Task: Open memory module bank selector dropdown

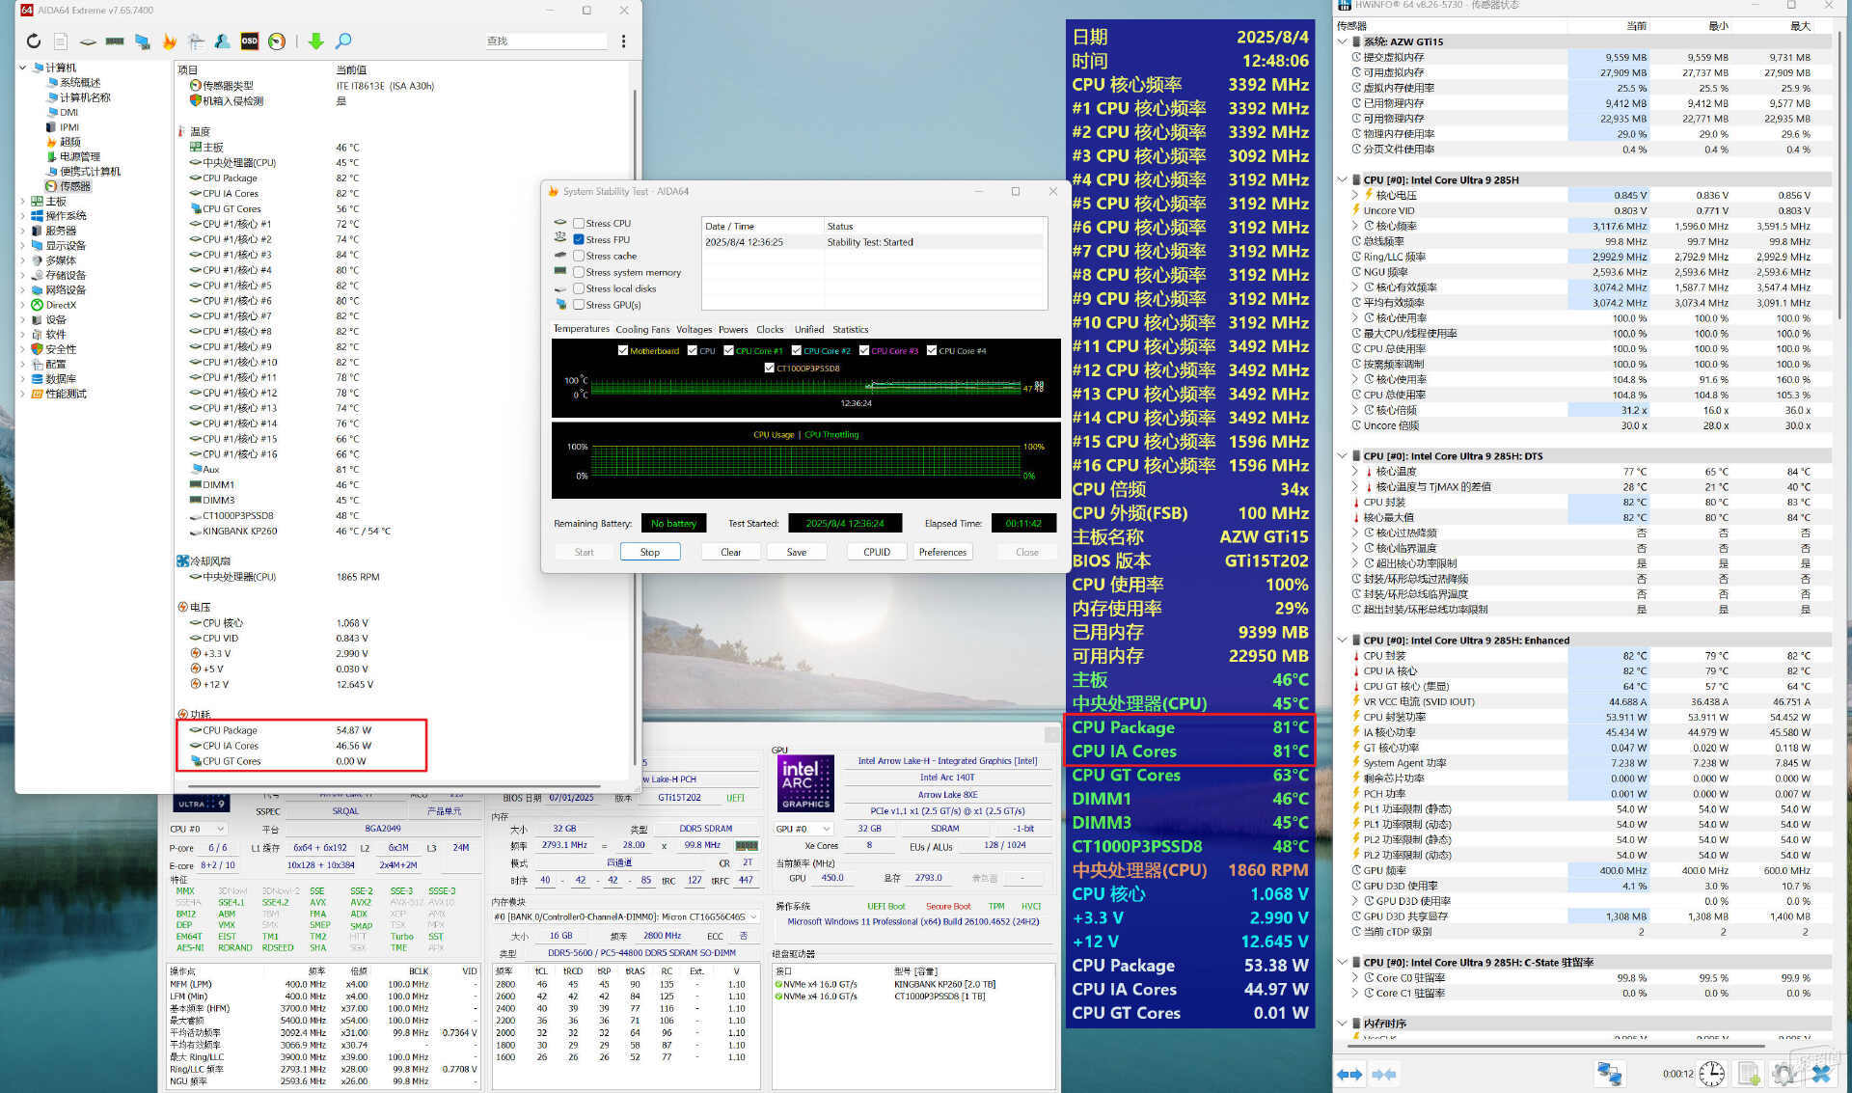Action: pos(627,916)
